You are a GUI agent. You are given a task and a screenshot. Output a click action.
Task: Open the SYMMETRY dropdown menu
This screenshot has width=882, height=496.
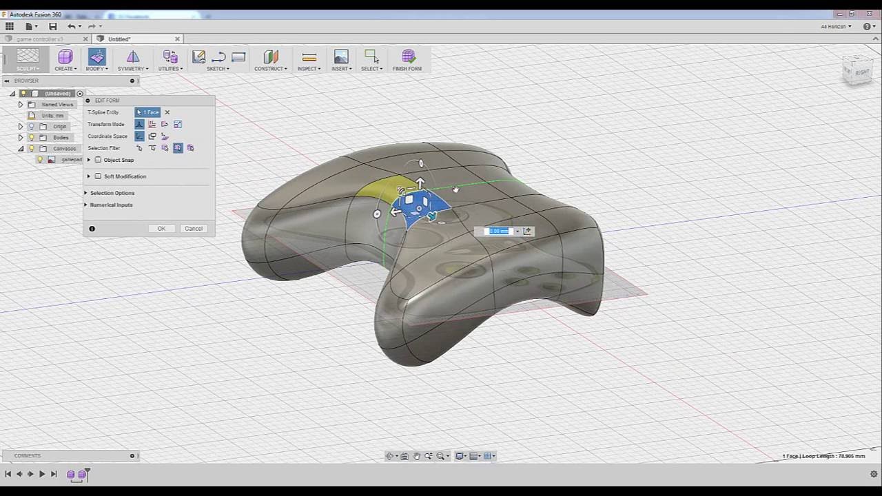click(133, 69)
